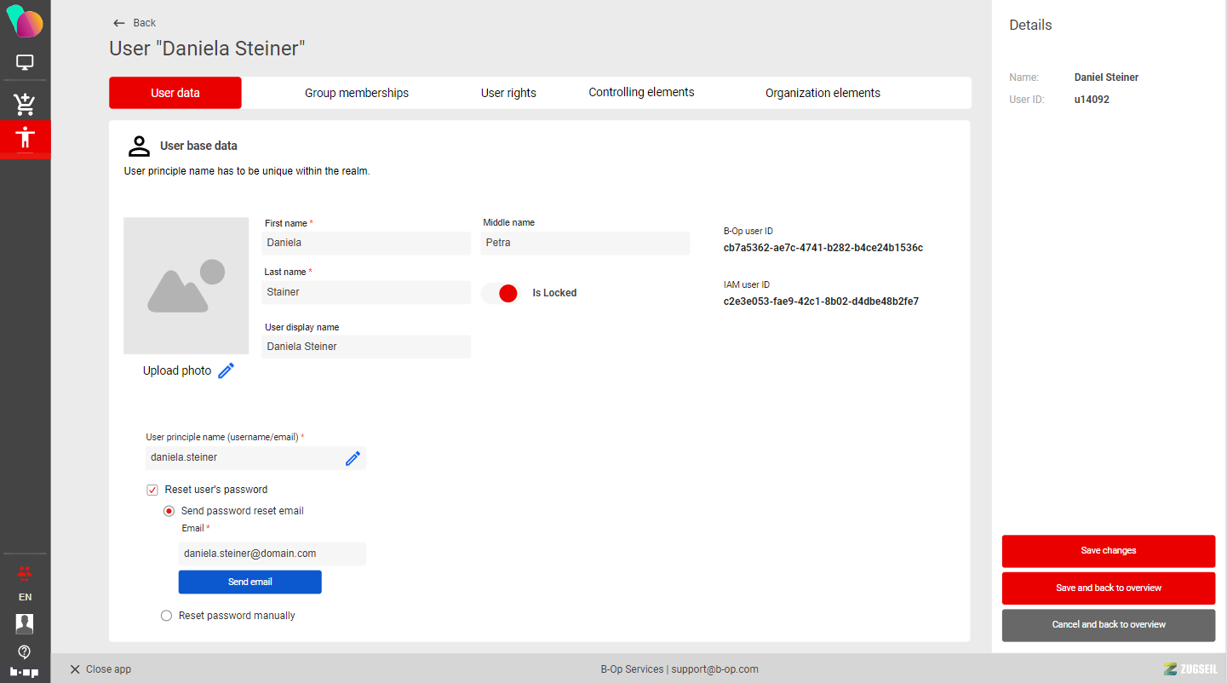Toggle the Is Locked switch
1227x683 pixels.
(x=501, y=293)
